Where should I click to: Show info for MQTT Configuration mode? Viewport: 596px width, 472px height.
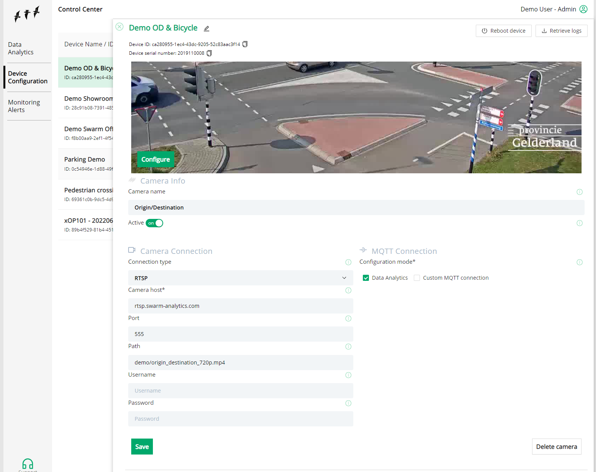[x=580, y=262]
